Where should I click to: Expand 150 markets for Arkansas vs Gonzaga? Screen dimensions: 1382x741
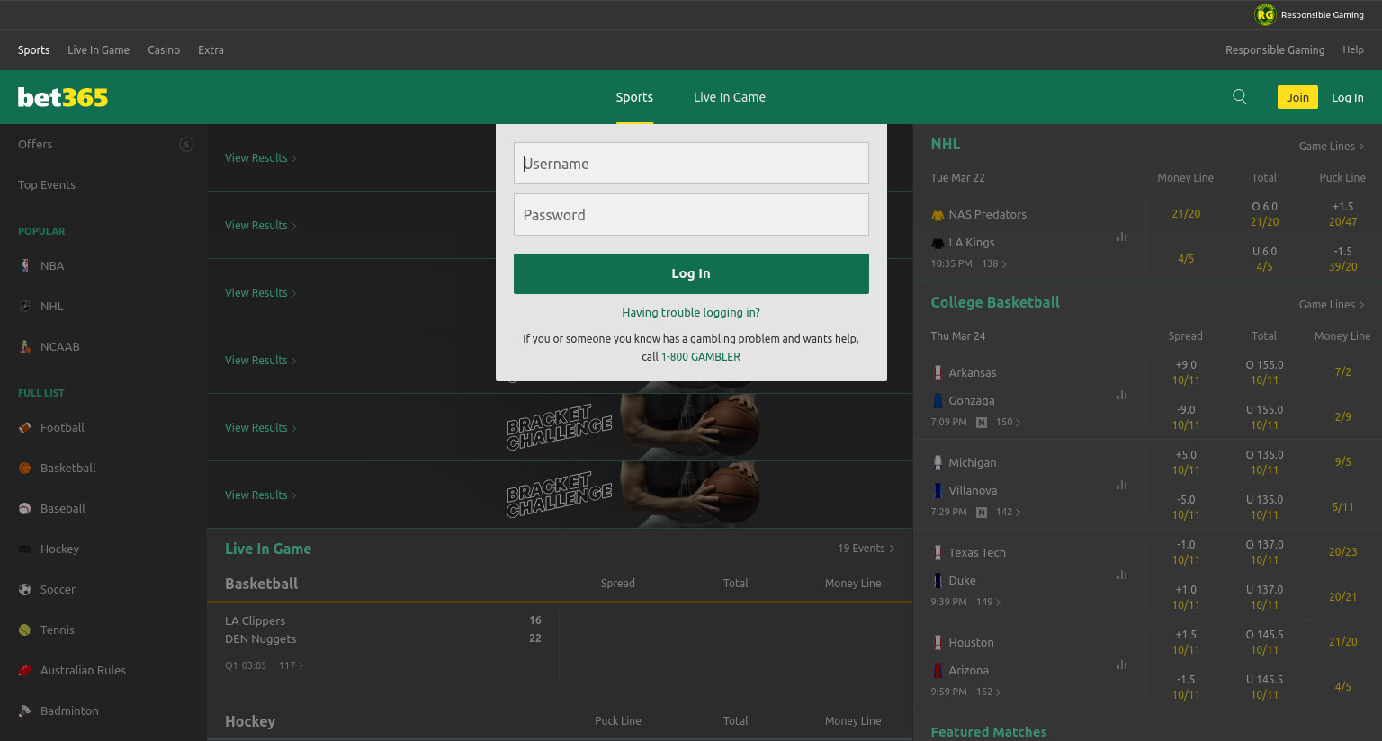pos(1008,422)
